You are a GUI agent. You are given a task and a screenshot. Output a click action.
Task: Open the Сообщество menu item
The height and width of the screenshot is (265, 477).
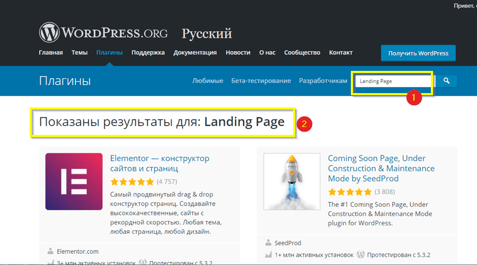[302, 52]
